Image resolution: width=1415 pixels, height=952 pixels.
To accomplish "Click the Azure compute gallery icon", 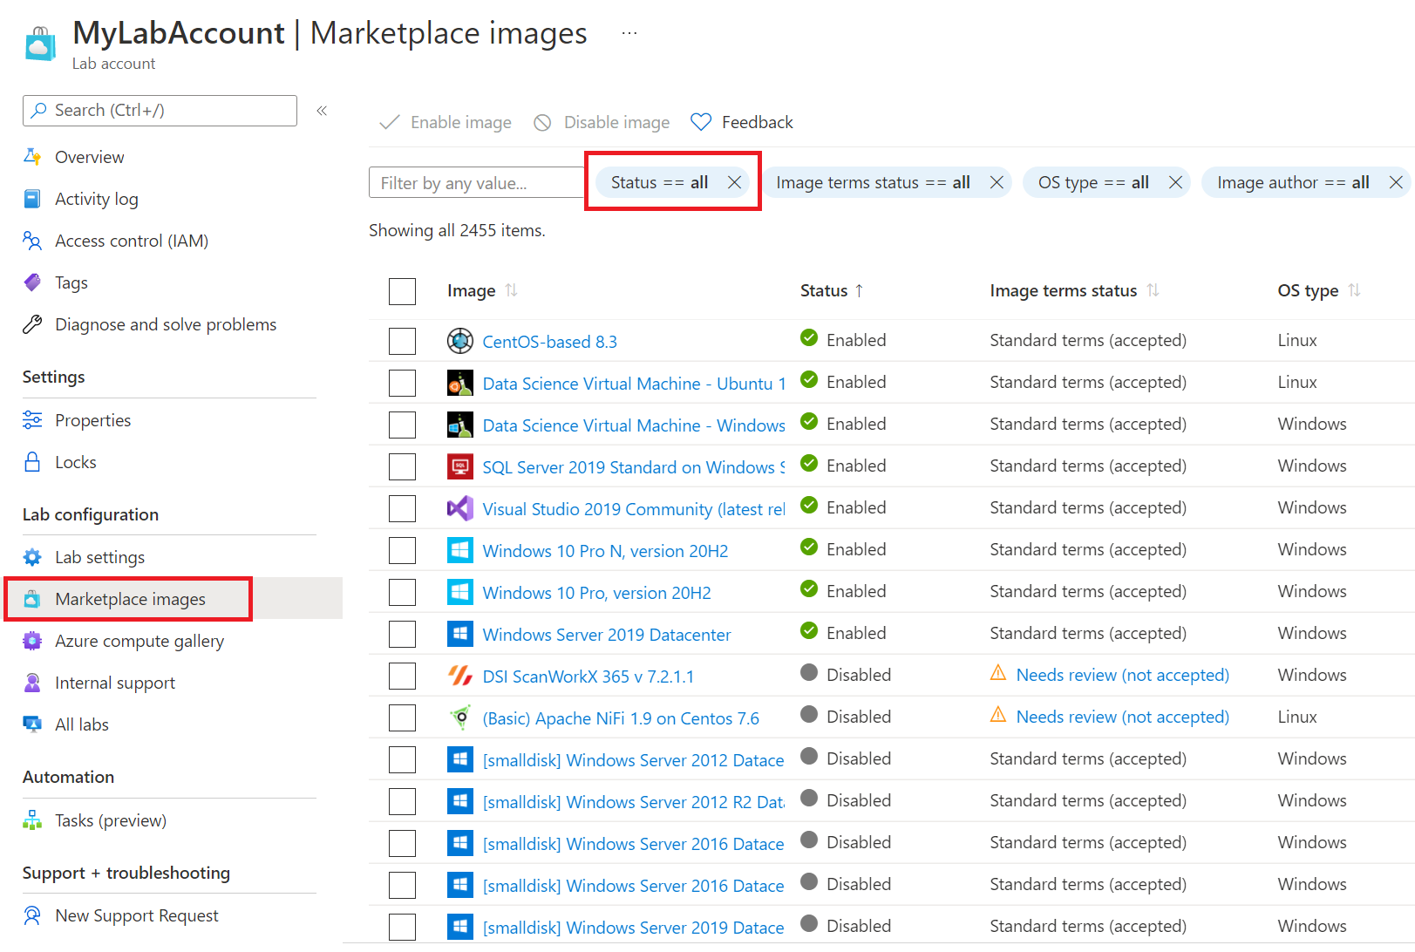I will point(32,641).
